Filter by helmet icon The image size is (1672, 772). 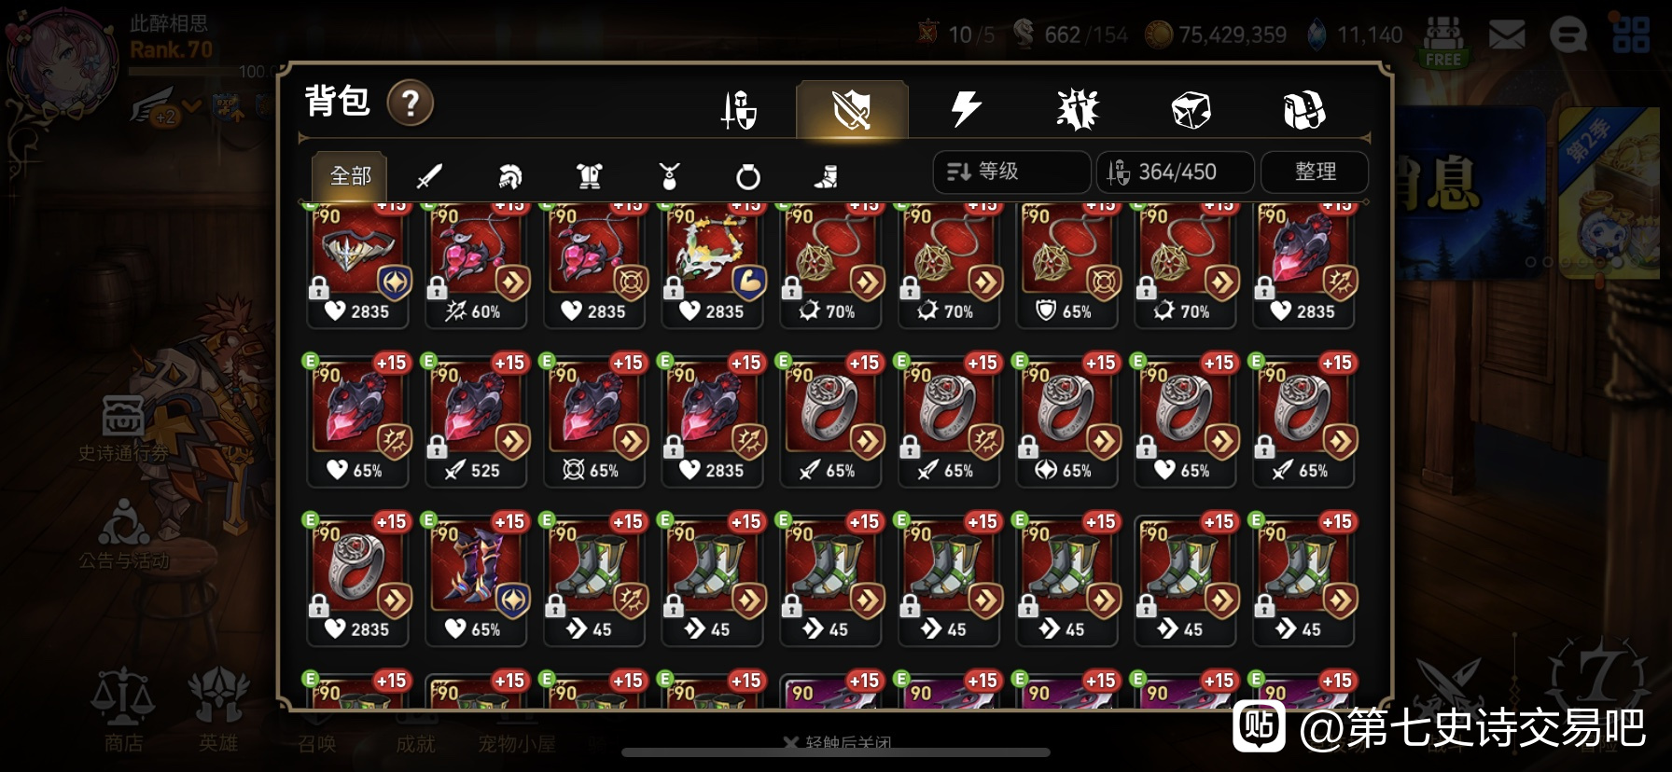509,176
